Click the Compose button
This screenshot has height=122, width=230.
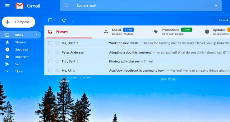point(19,22)
